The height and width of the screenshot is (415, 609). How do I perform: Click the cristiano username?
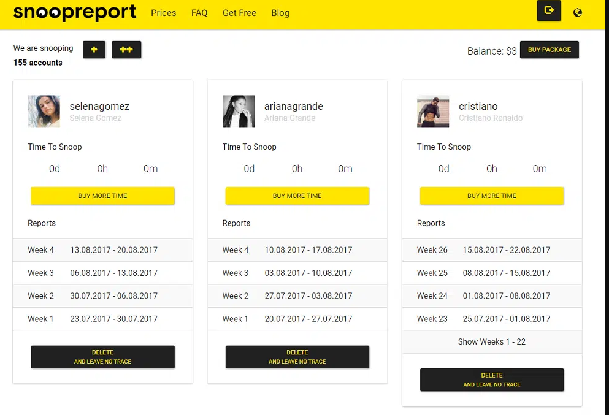pos(478,107)
